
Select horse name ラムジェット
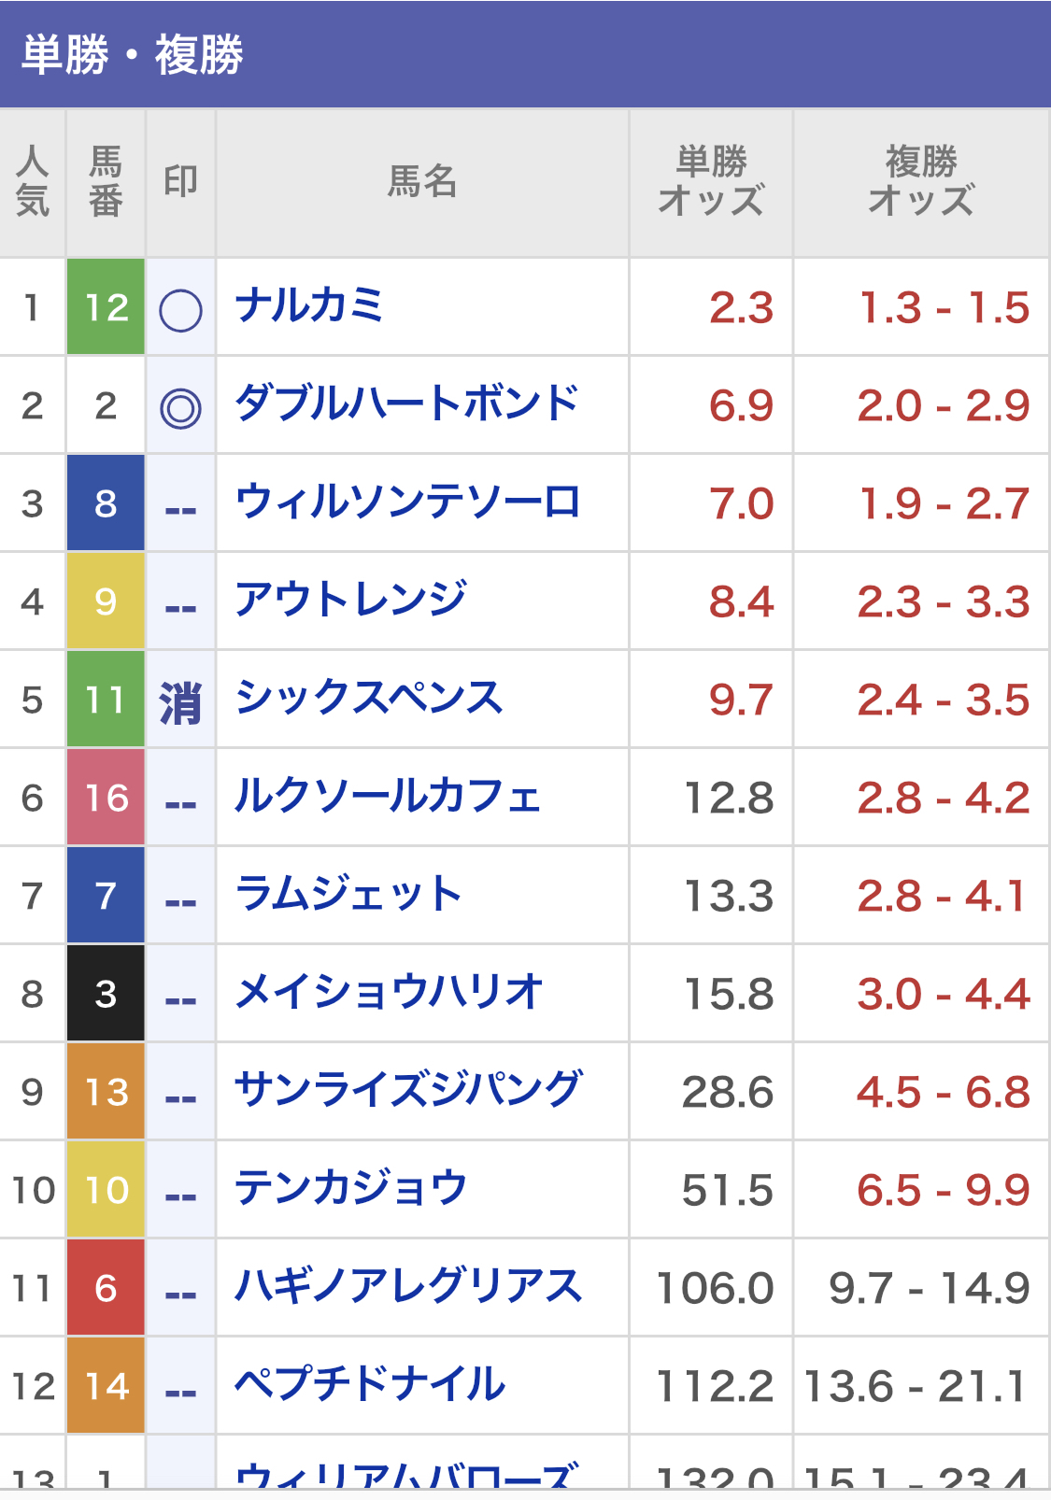(348, 895)
